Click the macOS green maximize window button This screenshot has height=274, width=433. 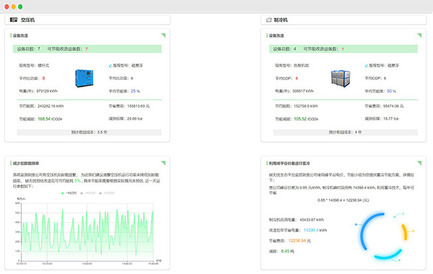pyautogui.click(x=20, y=7)
